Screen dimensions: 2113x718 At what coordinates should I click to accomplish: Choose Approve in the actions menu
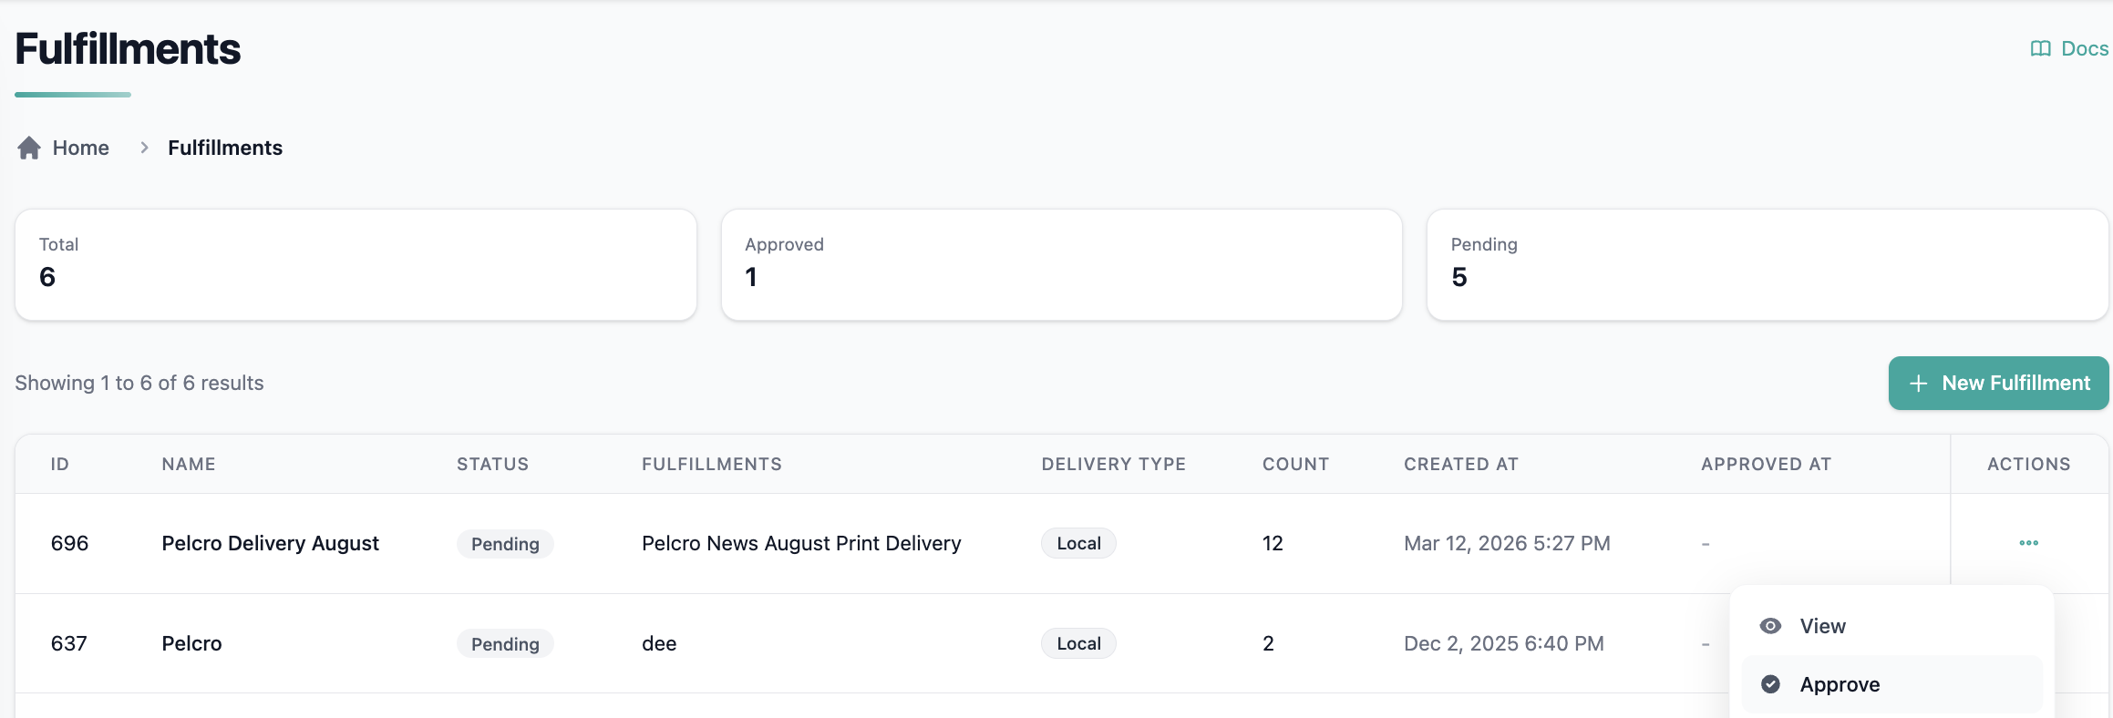tap(1840, 684)
